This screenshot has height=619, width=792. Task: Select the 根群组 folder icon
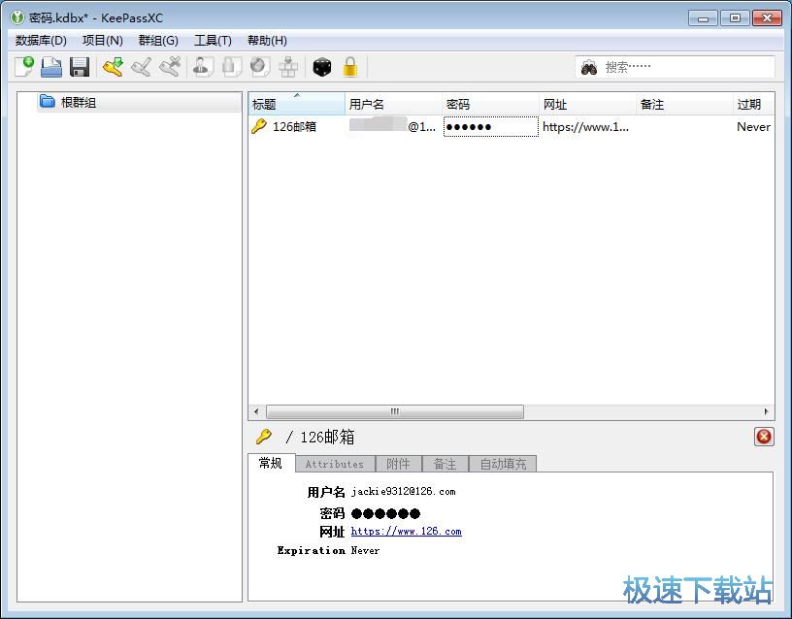[x=48, y=102]
